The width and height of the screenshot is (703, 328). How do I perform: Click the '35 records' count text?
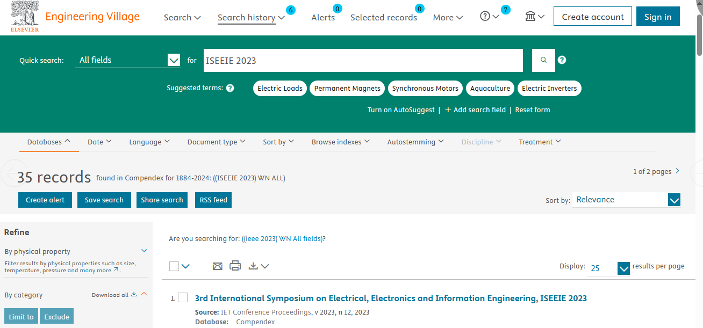click(54, 177)
